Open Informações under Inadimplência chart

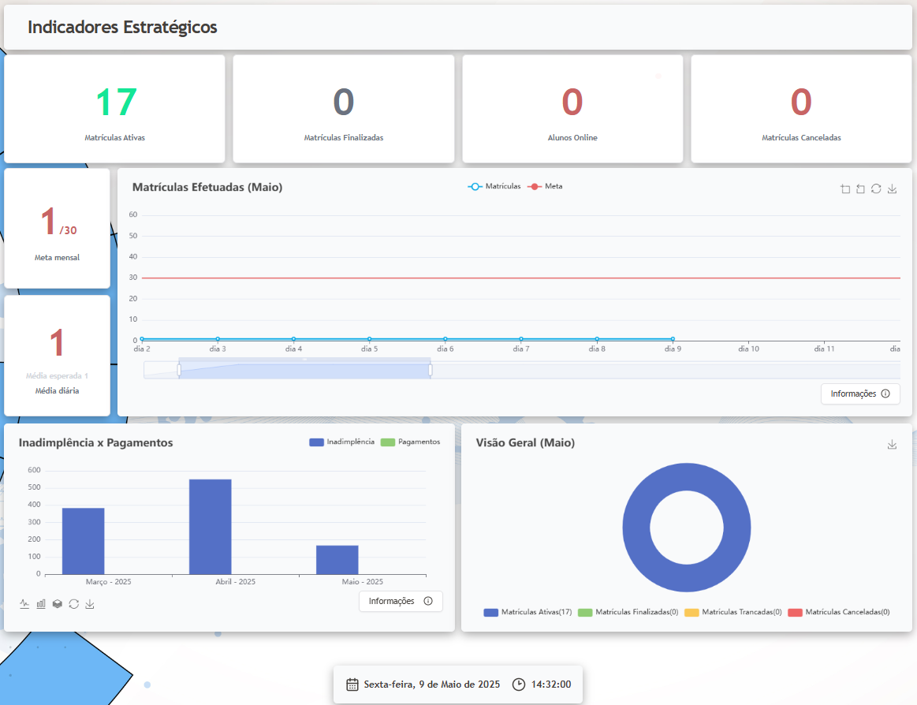(401, 601)
